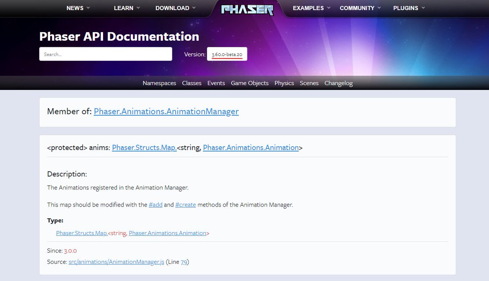Click the Type: label
Image resolution: width=489 pixels, height=281 pixels.
pos(55,220)
